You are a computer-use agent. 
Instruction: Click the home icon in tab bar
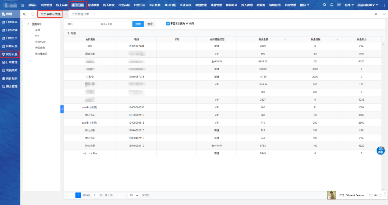[x=33, y=14]
